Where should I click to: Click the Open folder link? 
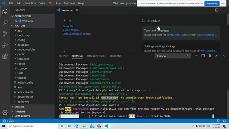72,30
